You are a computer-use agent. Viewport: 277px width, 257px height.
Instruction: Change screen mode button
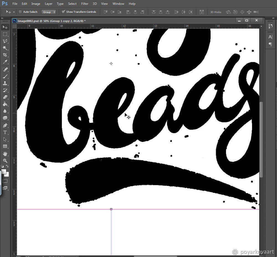click(5, 188)
